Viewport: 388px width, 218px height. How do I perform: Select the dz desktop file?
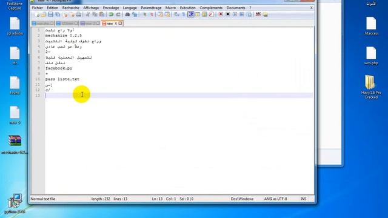tap(15, 56)
